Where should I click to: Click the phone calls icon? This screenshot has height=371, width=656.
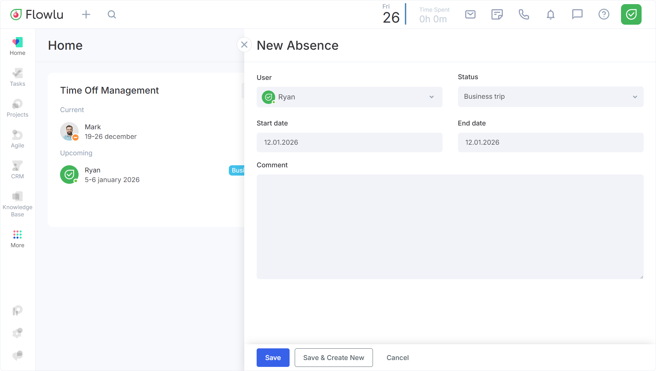(524, 14)
